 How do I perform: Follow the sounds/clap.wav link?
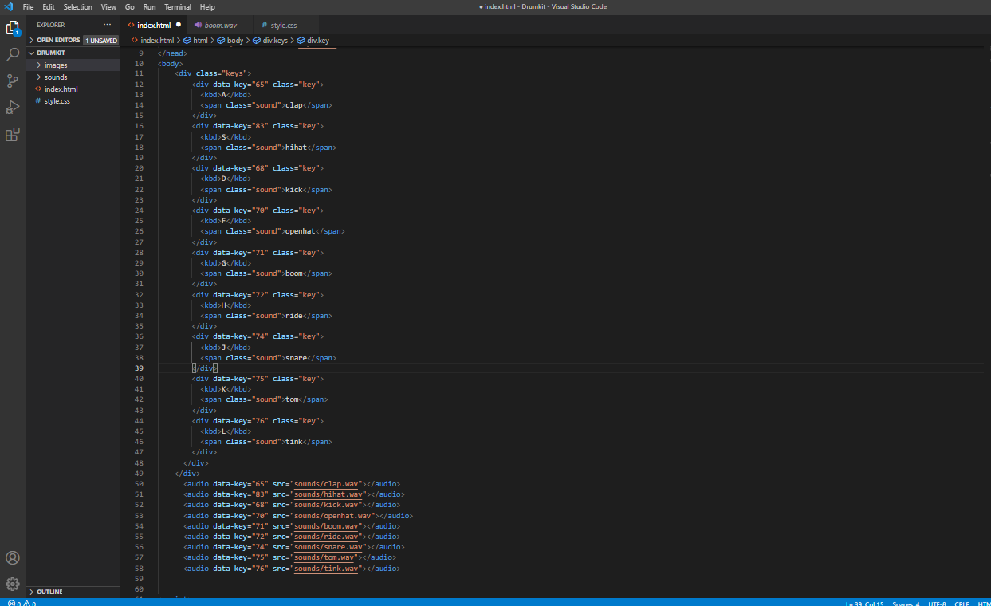tap(327, 484)
